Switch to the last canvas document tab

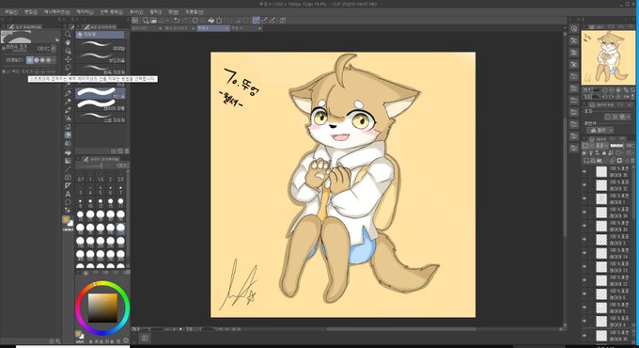(246, 28)
